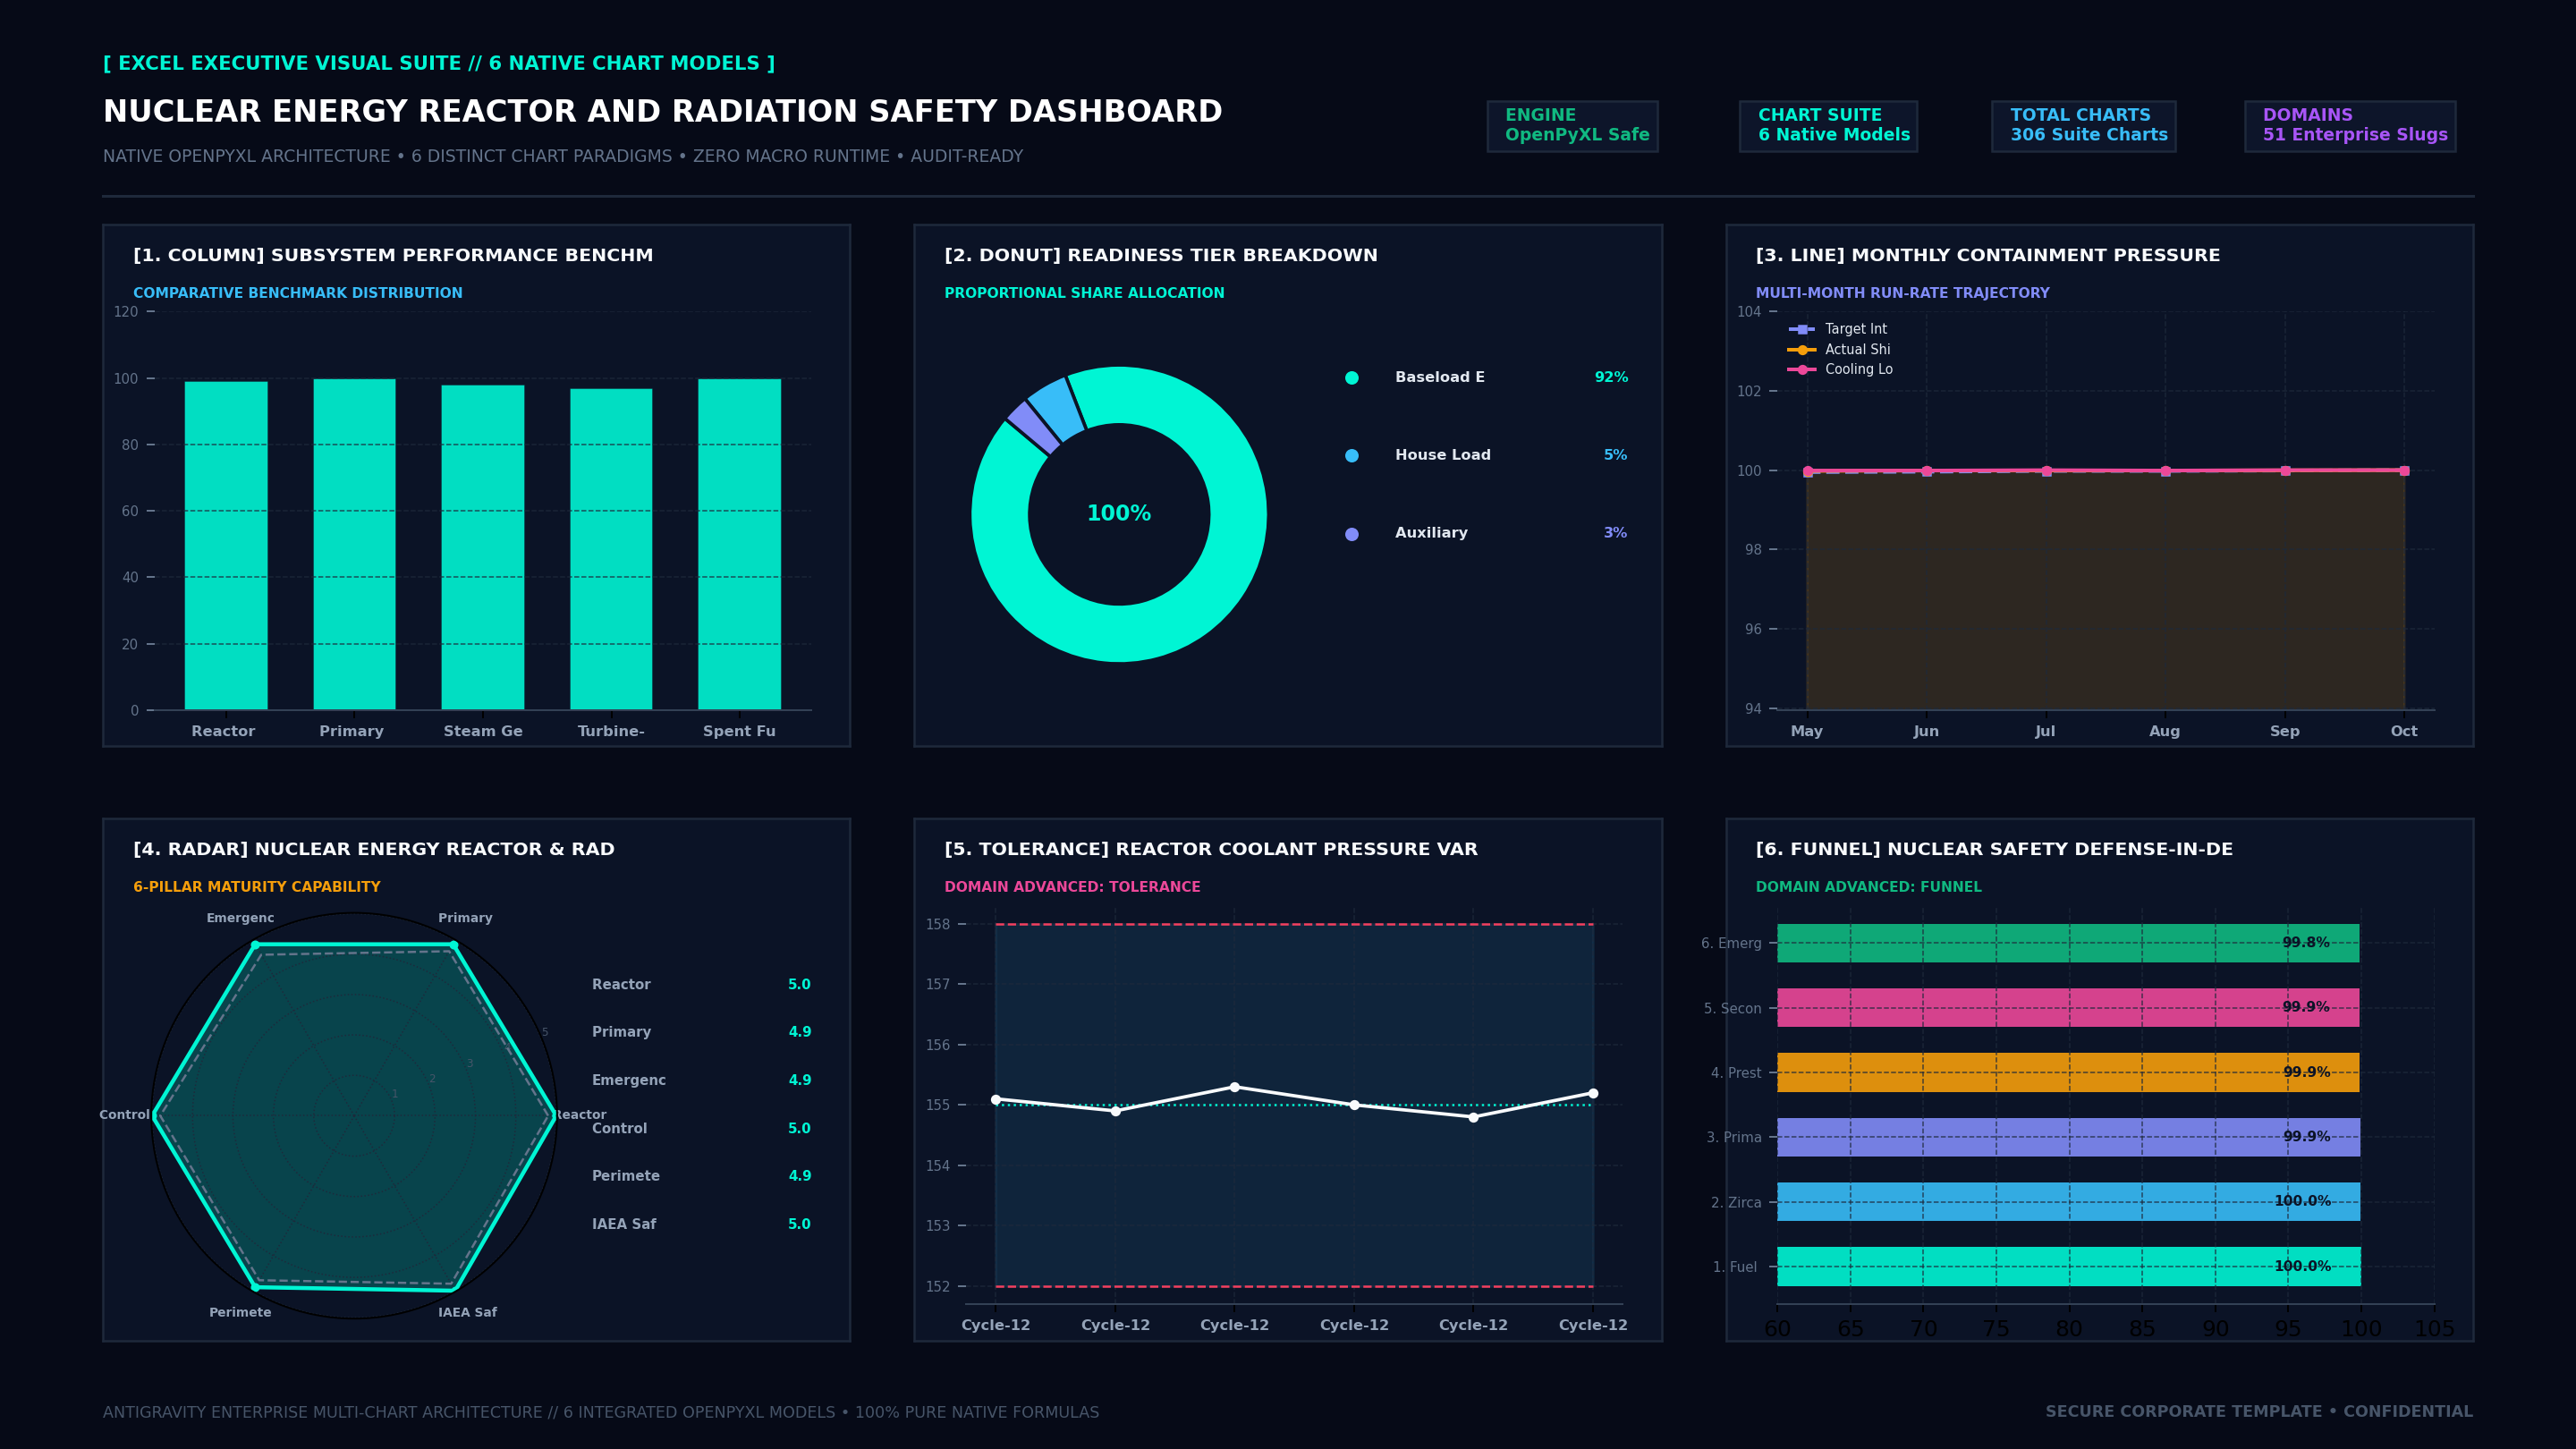Click the Jul axis label on the line chart
The image size is (2576, 1449).
(x=2045, y=732)
